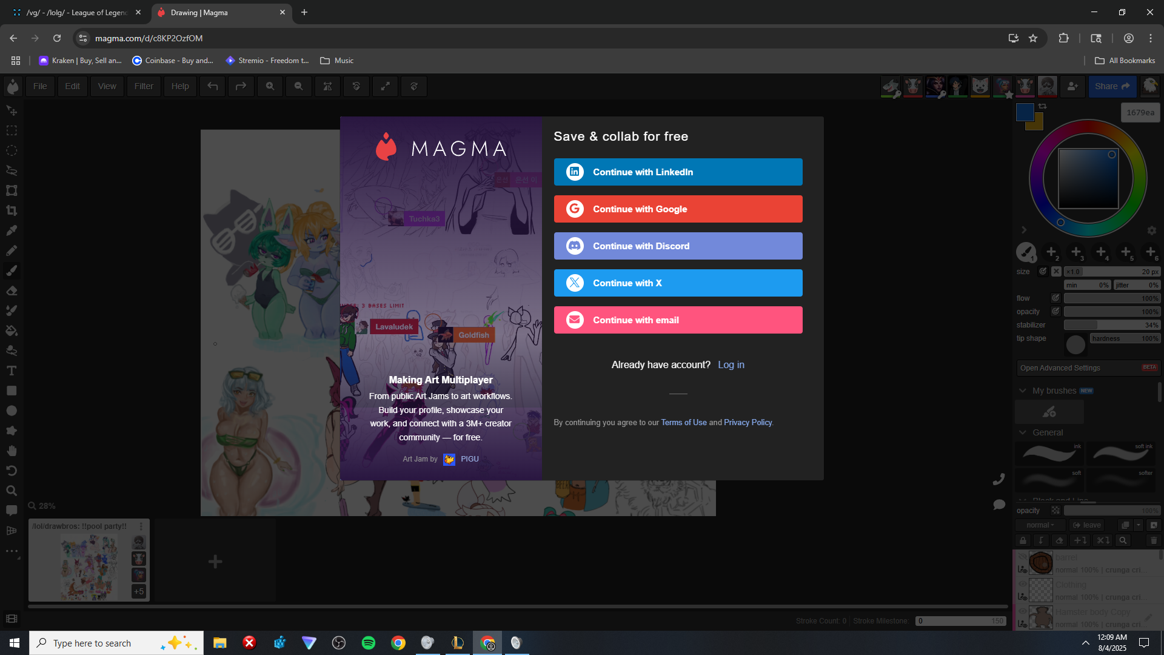This screenshot has width=1164, height=655.
Task: Open the File menu
Action: point(40,86)
